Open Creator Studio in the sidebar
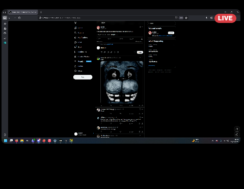The height and width of the screenshot is (189, 244). coord(82,57)
